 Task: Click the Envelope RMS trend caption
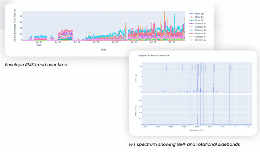pyautogui.click(x=36, y=65)
